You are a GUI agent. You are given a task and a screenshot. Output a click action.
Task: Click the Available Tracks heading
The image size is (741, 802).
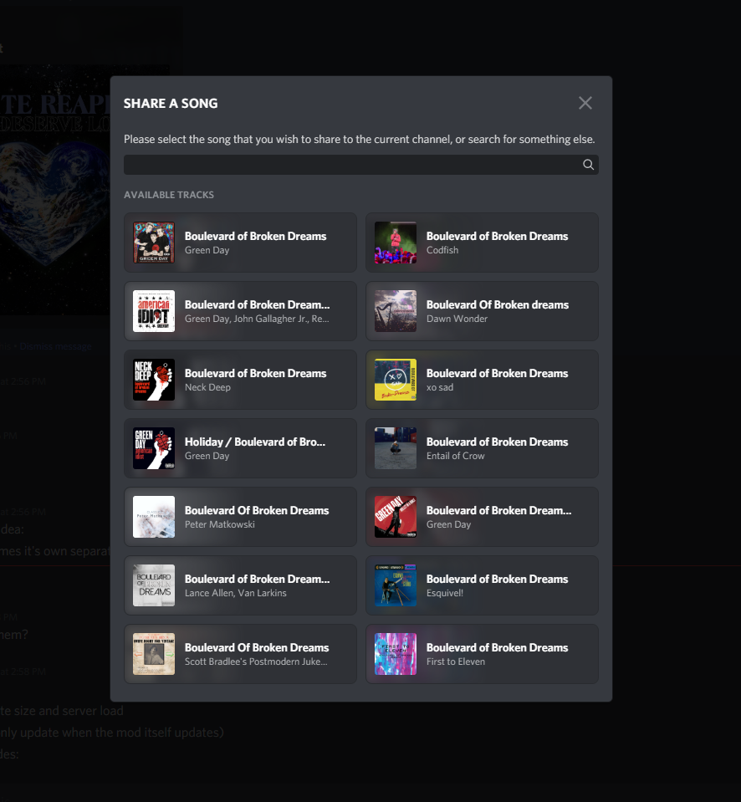tap(169, 195)
